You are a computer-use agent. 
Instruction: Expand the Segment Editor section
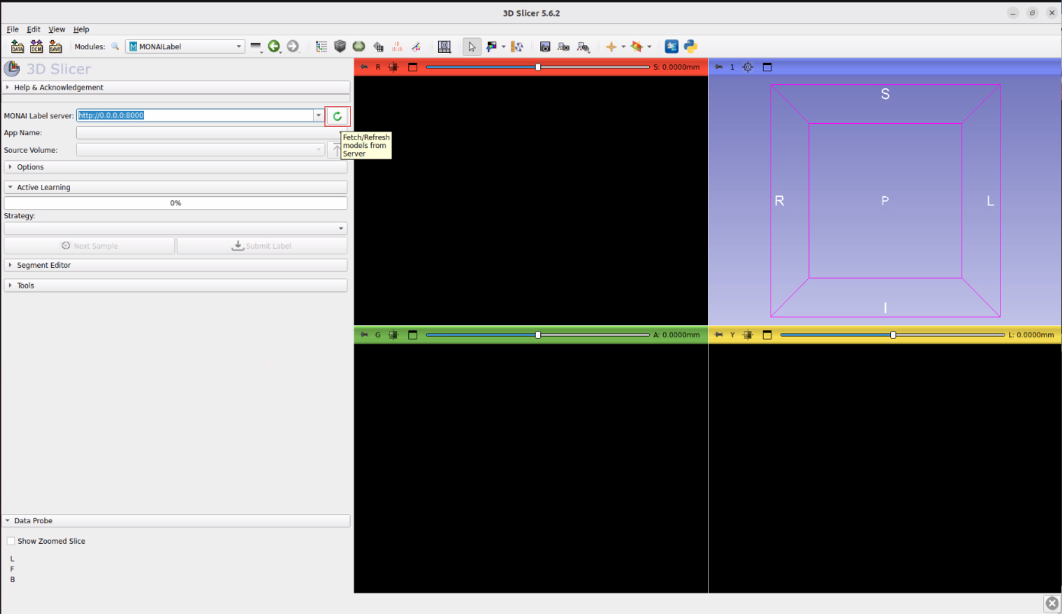coord(43,265)
